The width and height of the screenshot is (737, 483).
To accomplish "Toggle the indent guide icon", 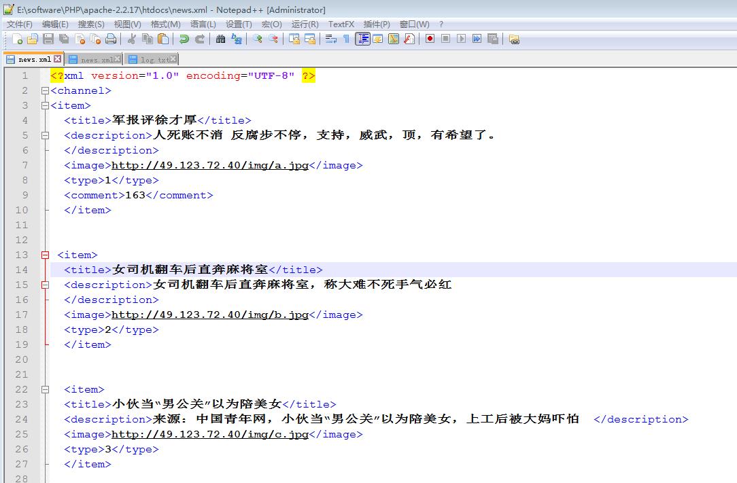I will [362, 39].
